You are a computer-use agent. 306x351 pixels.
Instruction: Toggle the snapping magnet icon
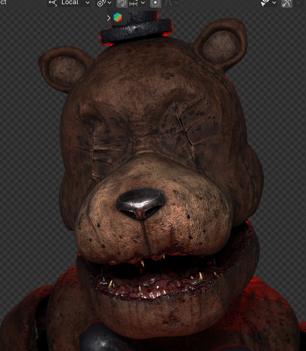[x=122, y=3]
